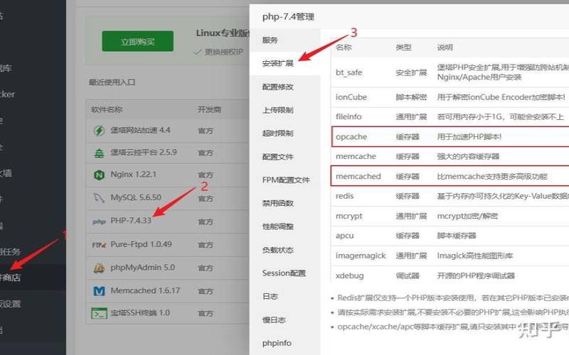The height and width of the screenshot is (355, 569).
Task: Click the 类型 column header
Action: click(x=403, y=47)
